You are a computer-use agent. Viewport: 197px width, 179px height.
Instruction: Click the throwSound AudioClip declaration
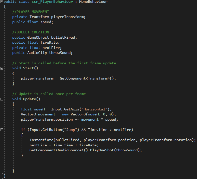pyautogui.click(x=61, y=53)
